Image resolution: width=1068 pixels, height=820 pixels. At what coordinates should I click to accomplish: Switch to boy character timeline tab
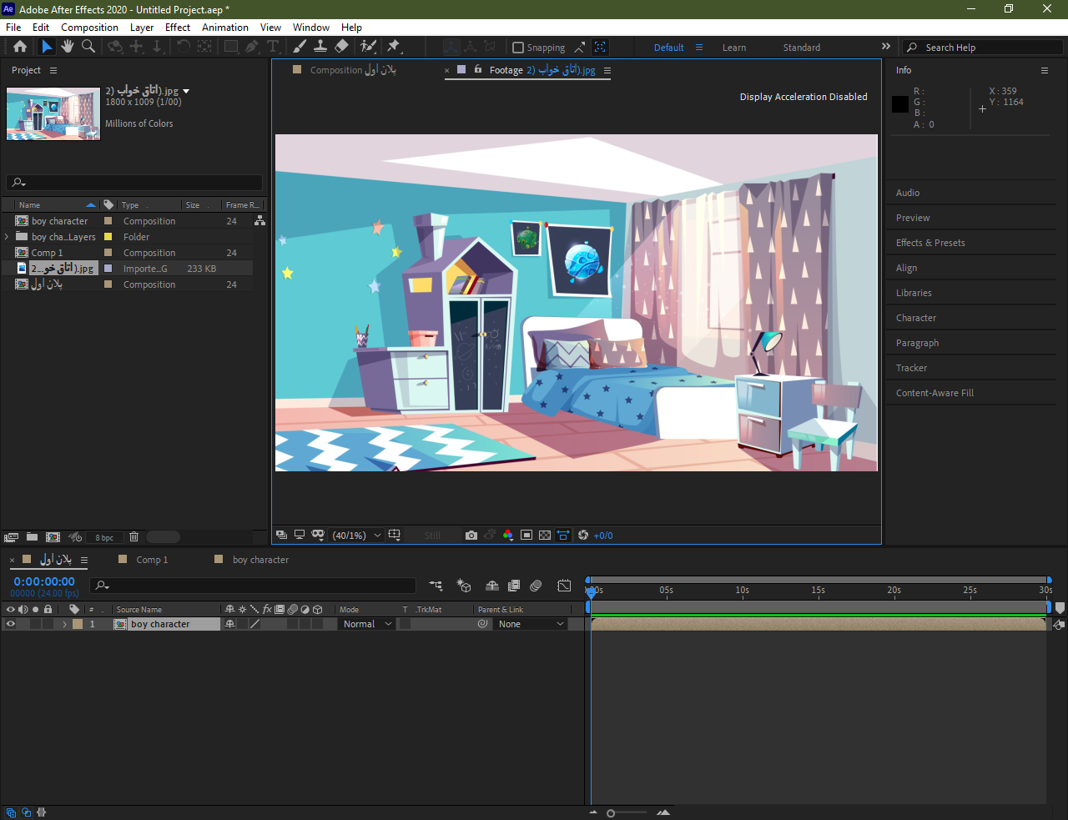coord(260,560)
